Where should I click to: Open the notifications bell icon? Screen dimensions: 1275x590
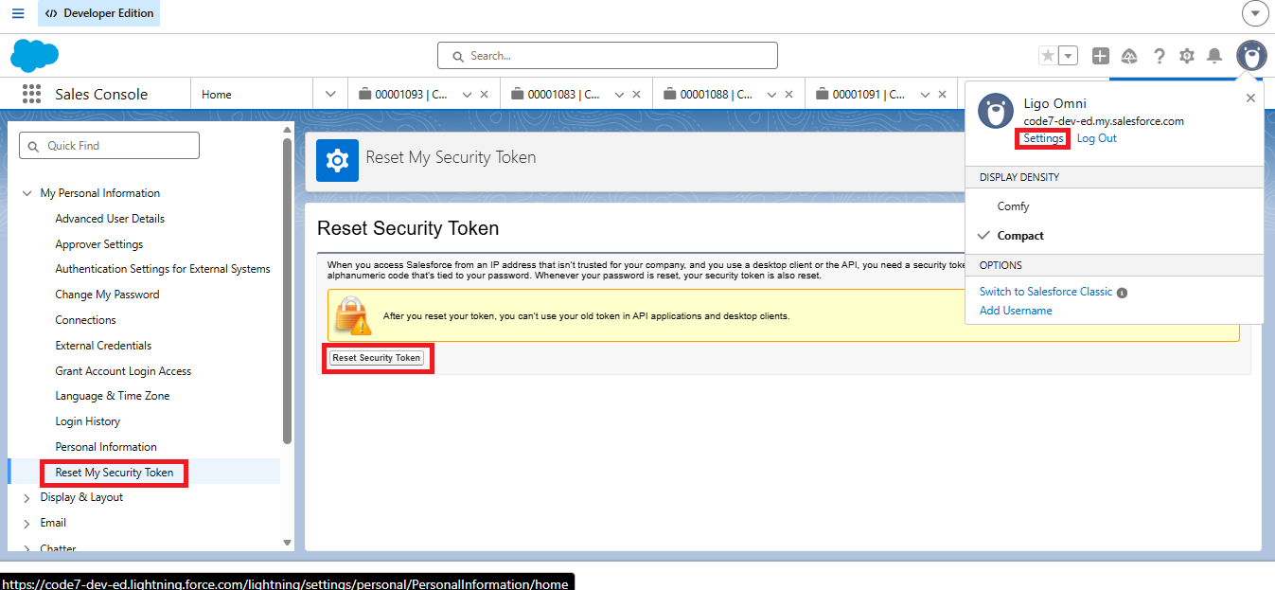(x=1214, y=56)
